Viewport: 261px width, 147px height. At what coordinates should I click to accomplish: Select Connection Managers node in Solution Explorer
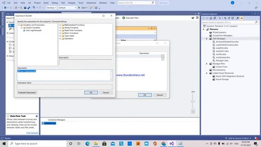pos(222,36)
